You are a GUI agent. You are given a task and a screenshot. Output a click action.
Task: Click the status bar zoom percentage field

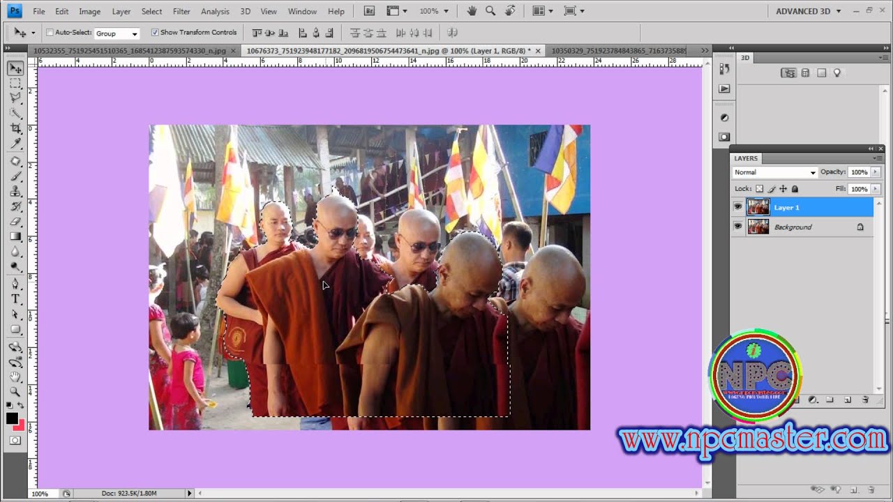click(43, 494)
